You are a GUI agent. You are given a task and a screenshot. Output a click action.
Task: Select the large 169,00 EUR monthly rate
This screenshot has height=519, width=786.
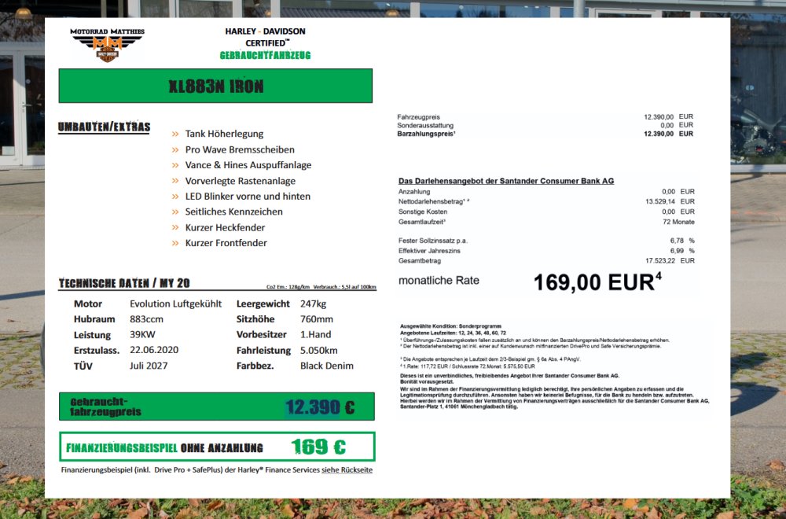point(597,283)
